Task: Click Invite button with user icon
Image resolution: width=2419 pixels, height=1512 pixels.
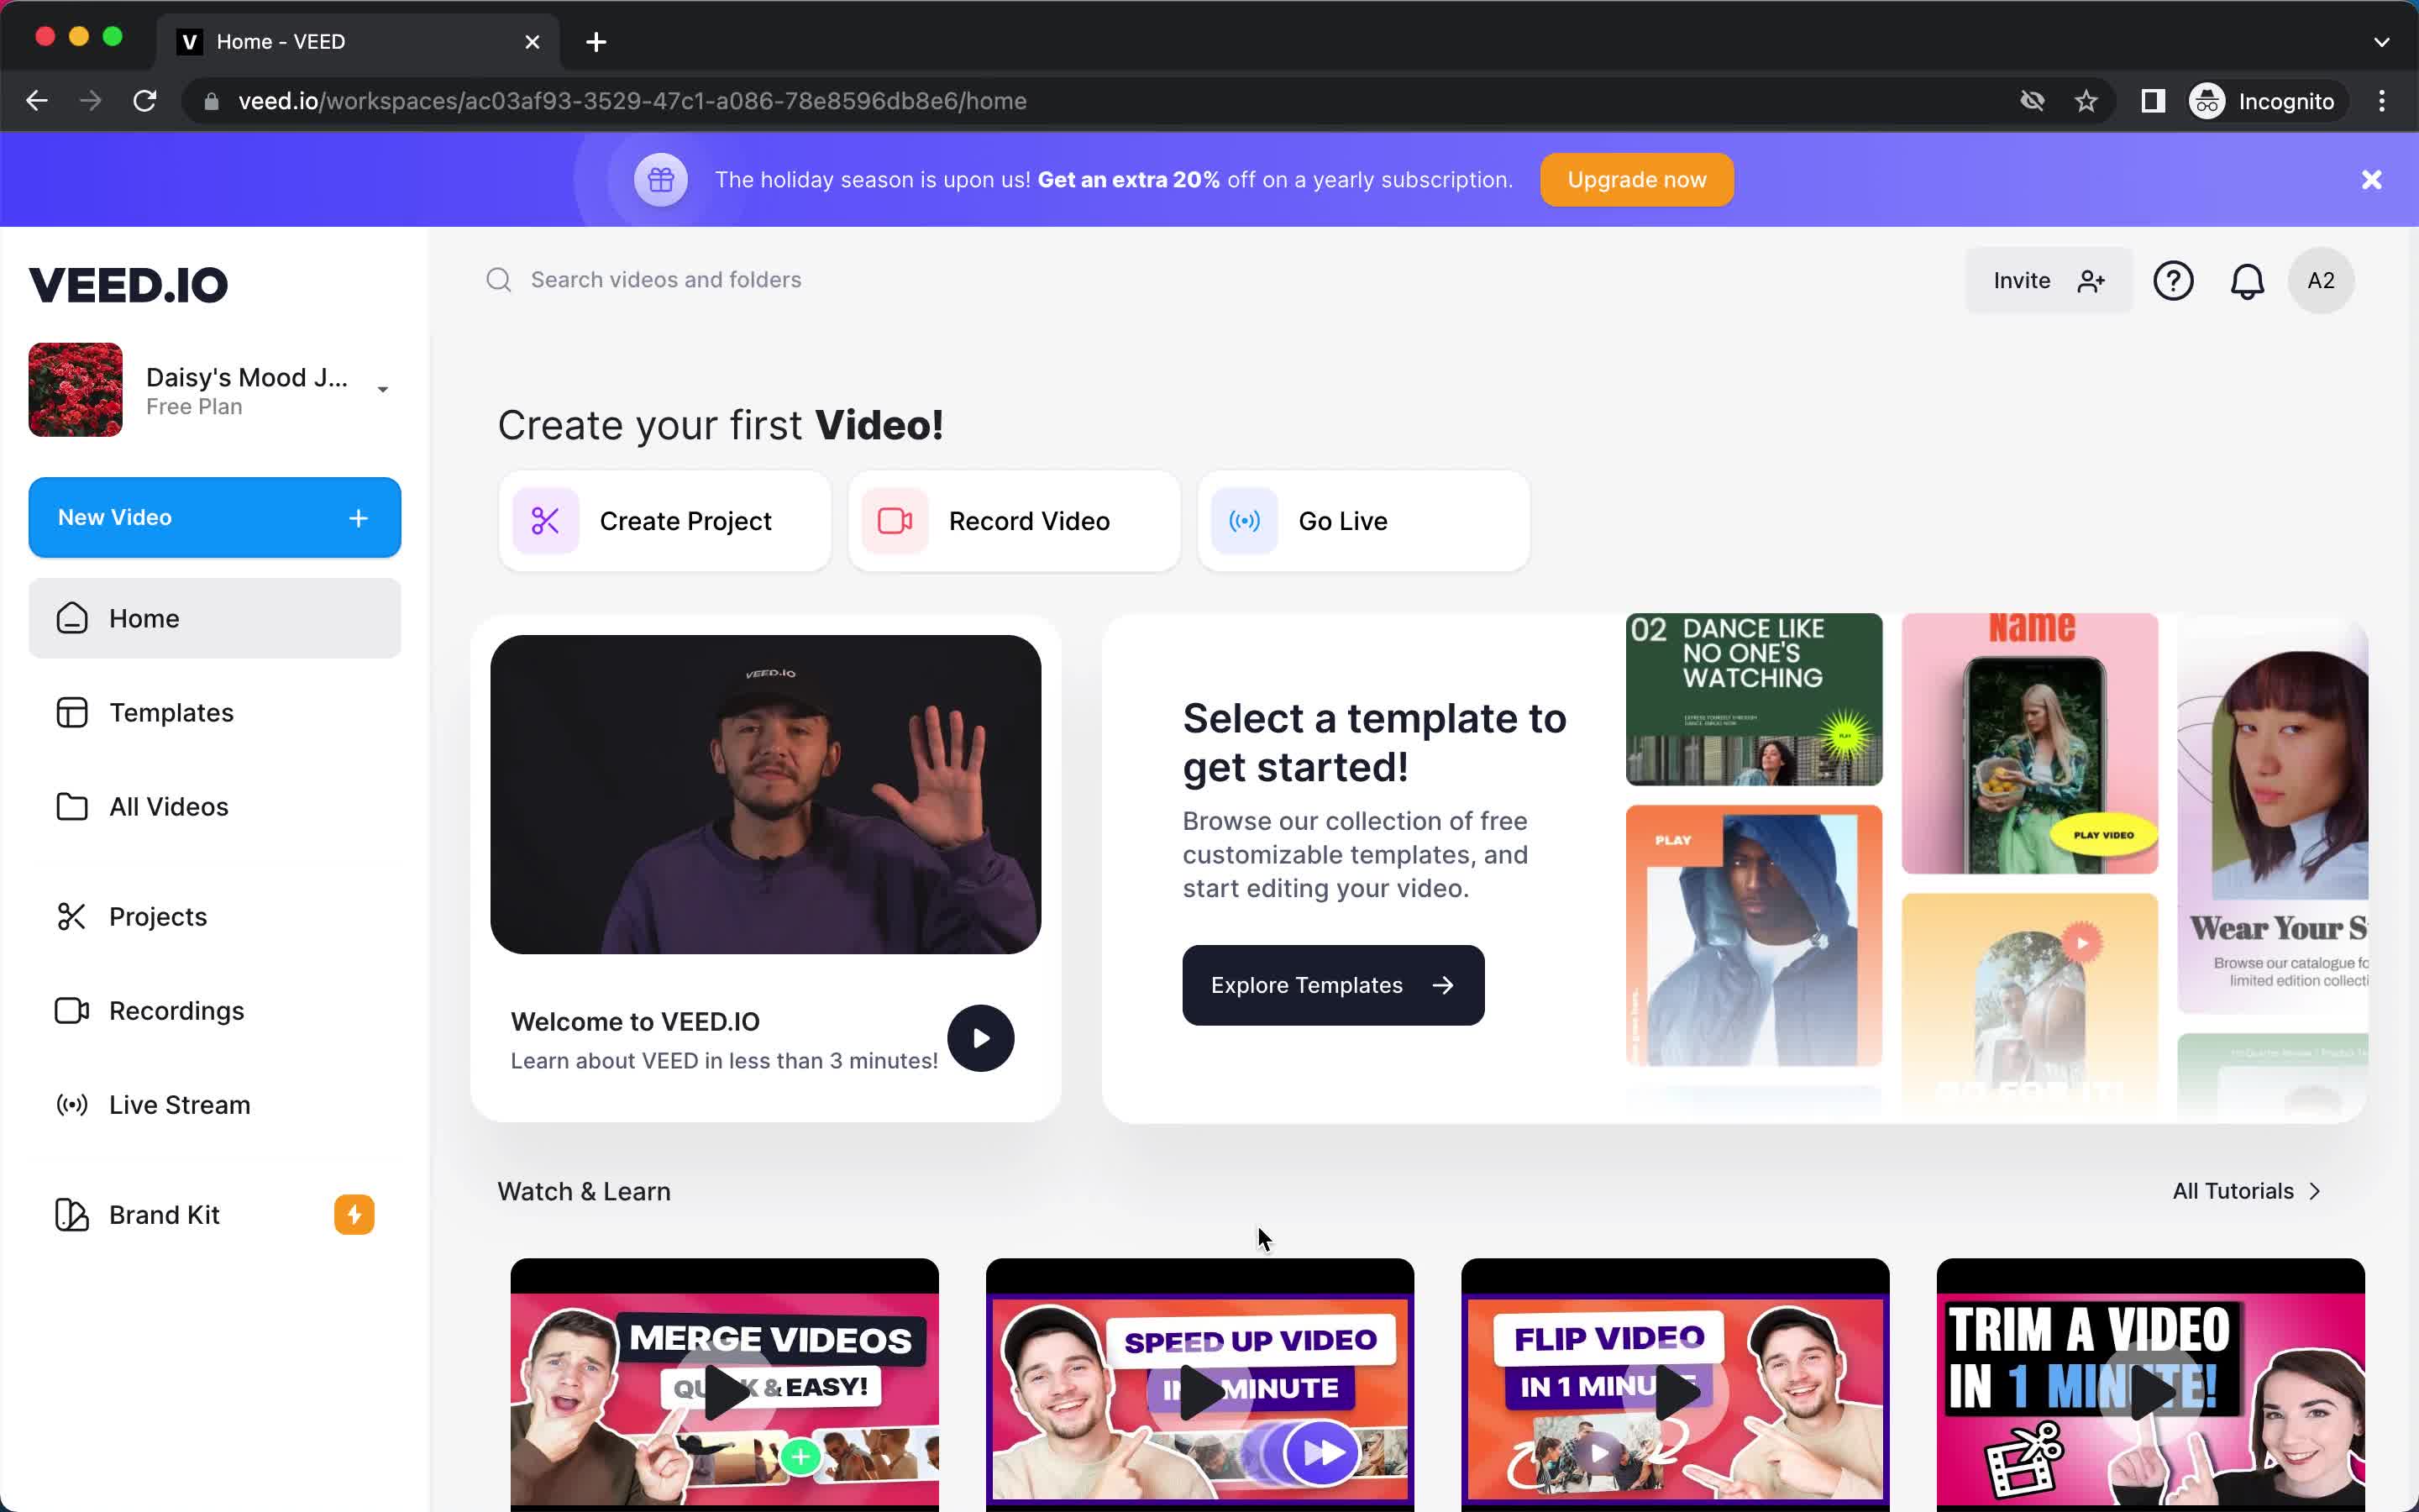Action: [x=2048, y=281]
